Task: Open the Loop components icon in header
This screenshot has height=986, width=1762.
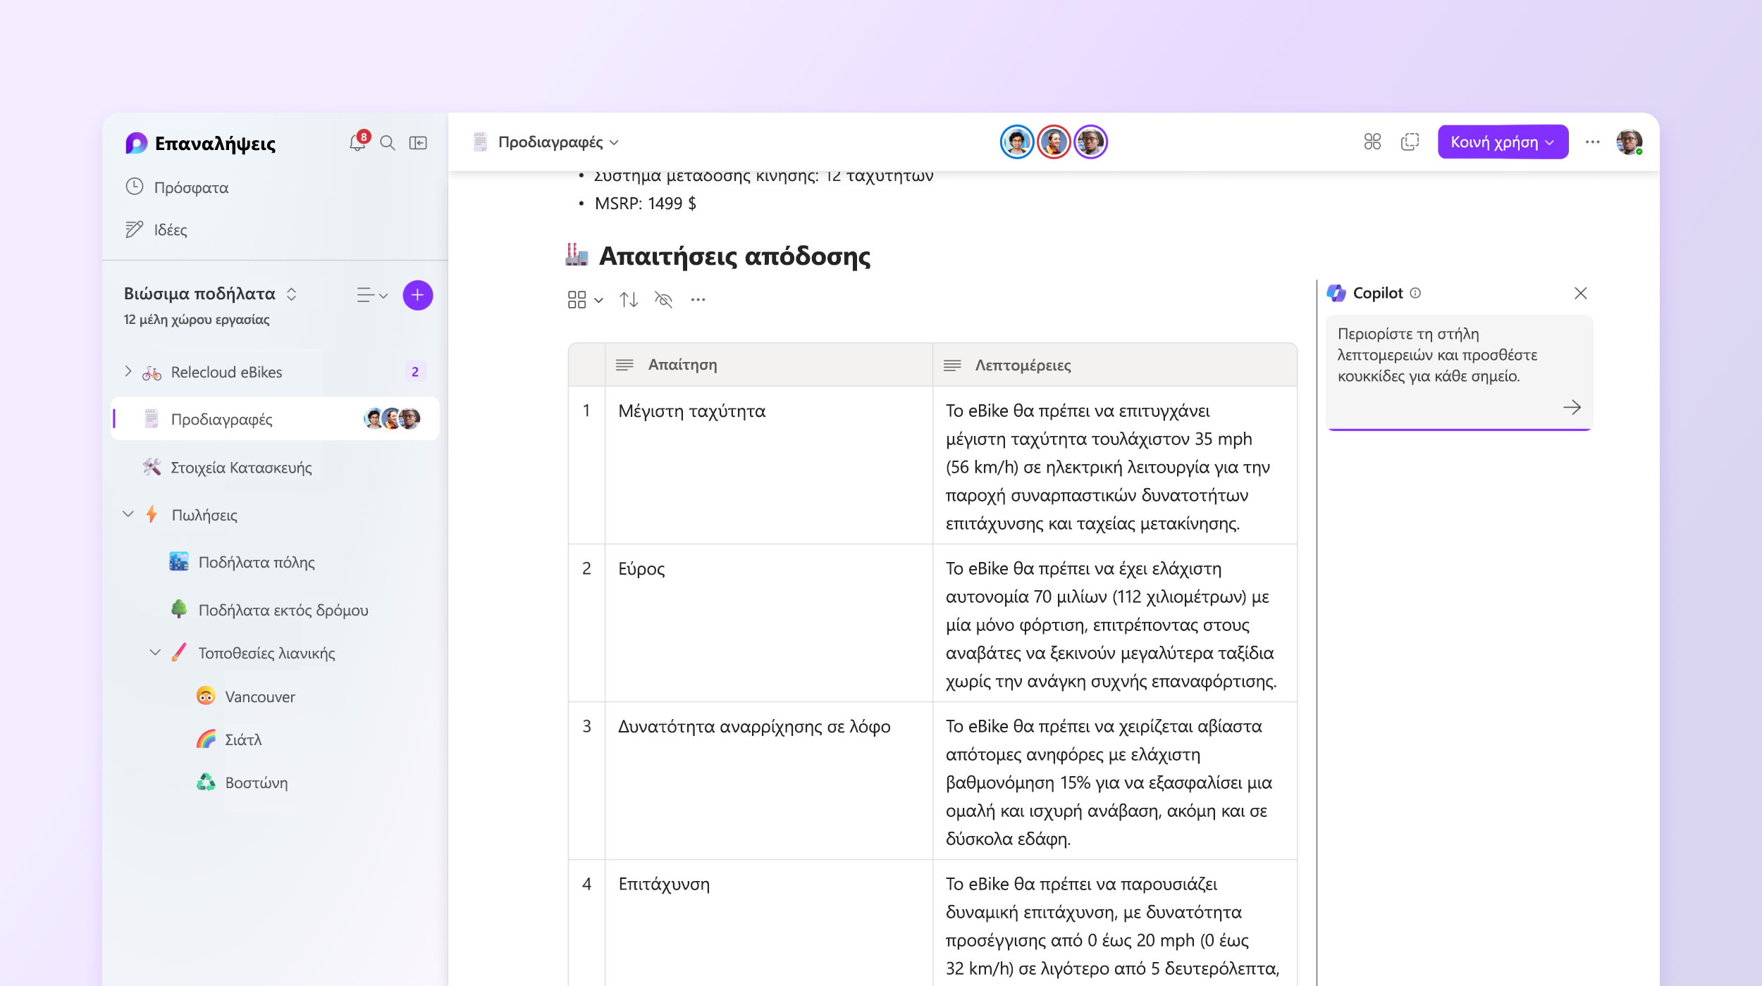Action: [x=1372, y=142]
